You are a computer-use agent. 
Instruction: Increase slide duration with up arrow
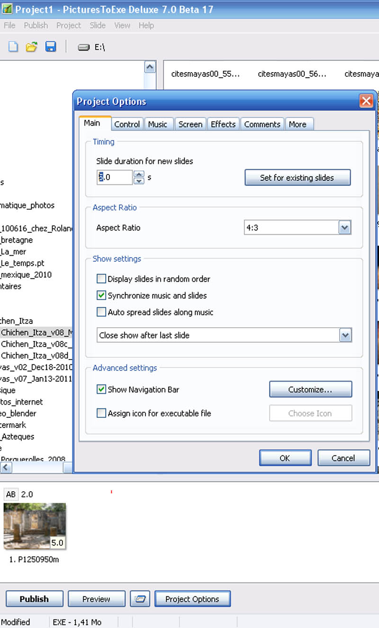tap(139, 174)
